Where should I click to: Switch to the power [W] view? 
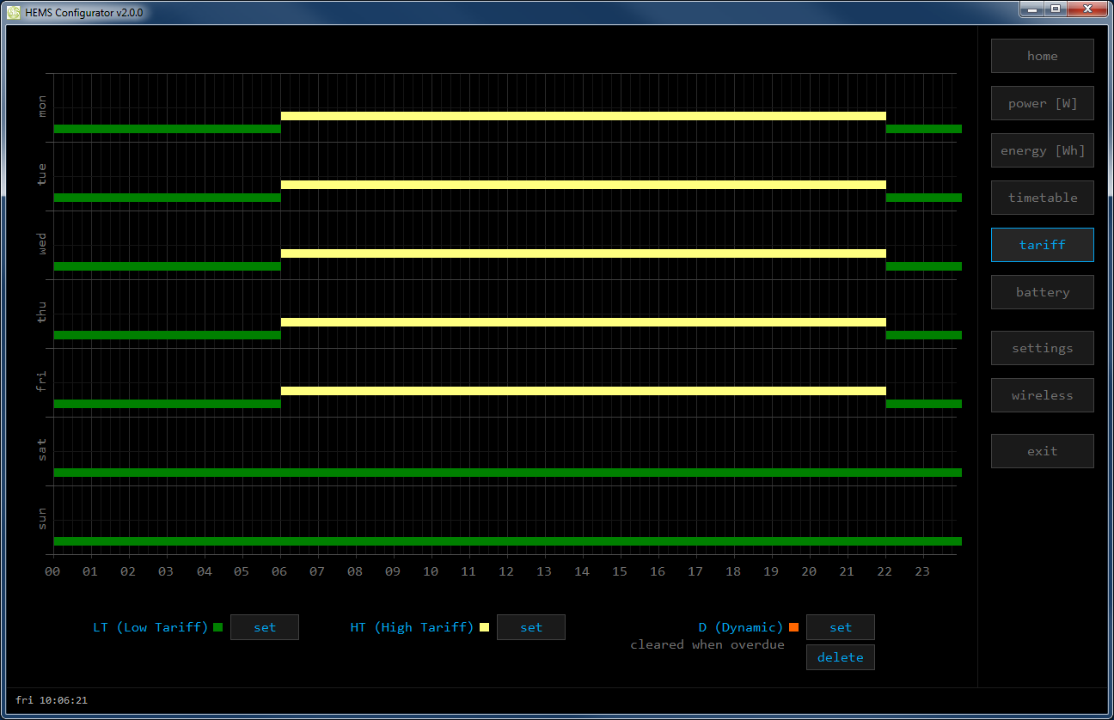tap(1042, 103)
